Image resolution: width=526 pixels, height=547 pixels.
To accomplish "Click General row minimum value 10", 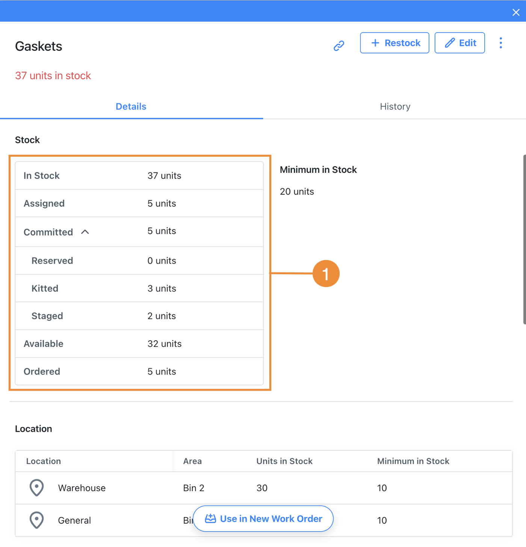I will 382,520.
